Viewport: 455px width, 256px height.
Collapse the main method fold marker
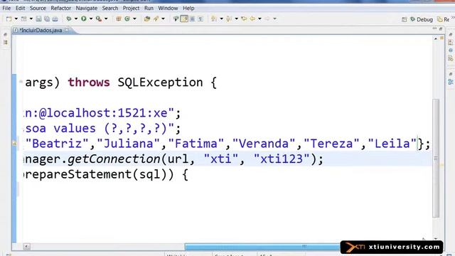pos(21,82)
